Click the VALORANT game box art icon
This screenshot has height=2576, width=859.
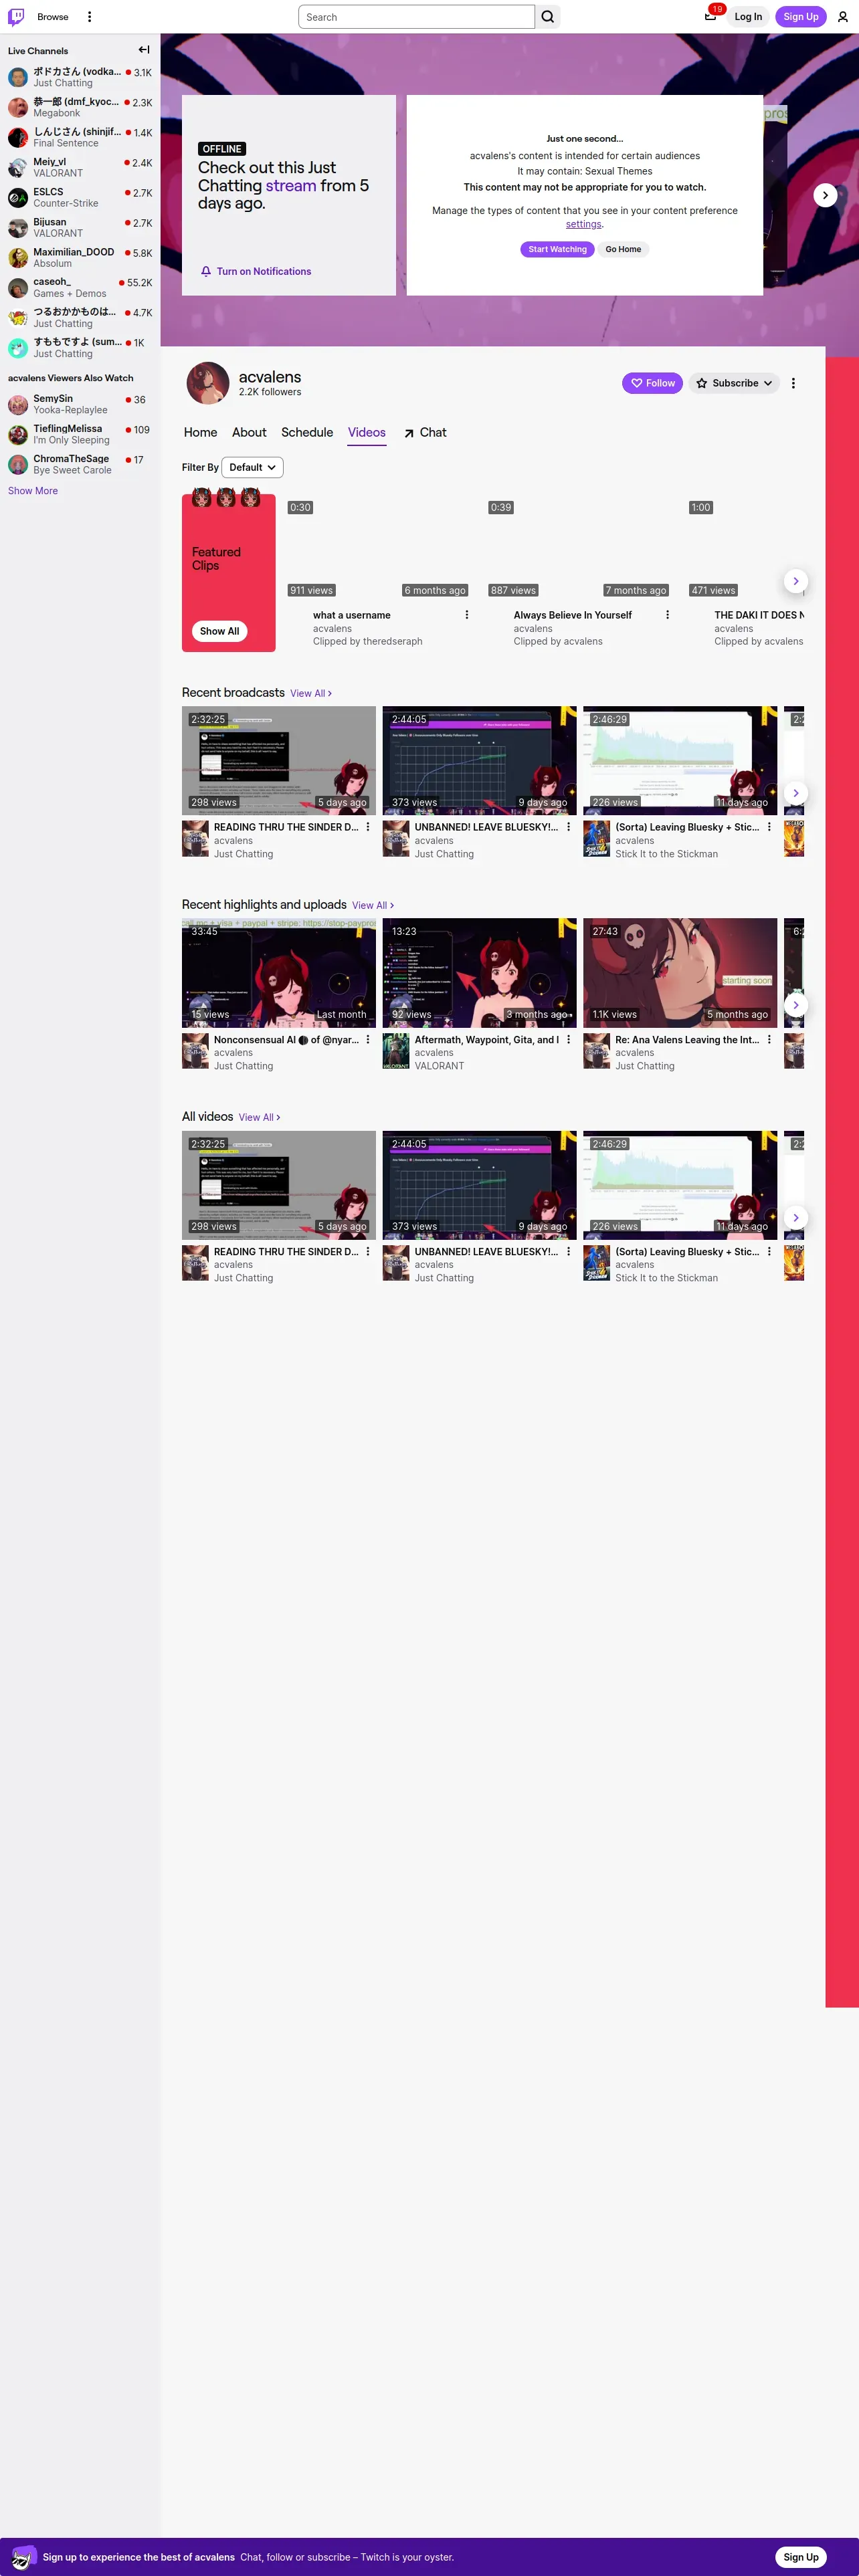tap(396, 1051)
